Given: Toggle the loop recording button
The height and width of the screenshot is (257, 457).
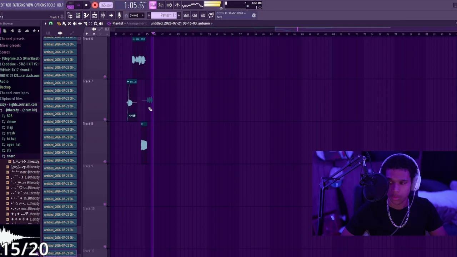Looking at the screenshot, I should [169, 5].
